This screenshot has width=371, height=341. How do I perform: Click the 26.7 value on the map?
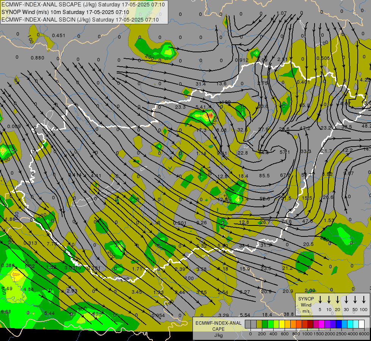click(x=265, y=222)
